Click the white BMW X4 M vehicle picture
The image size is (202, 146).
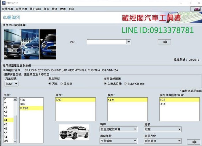[x=74, y=132]
